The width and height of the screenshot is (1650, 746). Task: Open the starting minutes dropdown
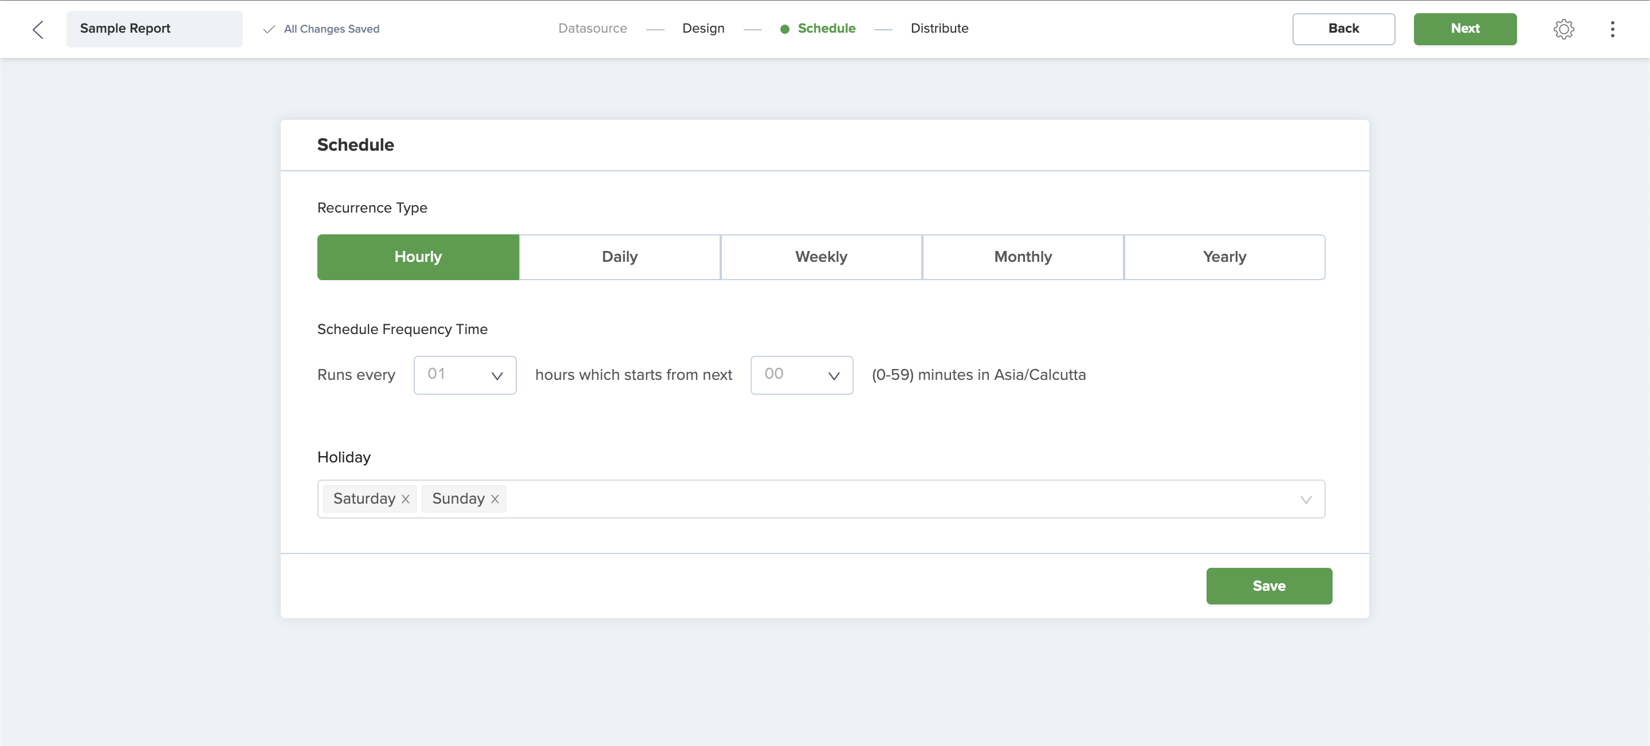coord(802,375)
